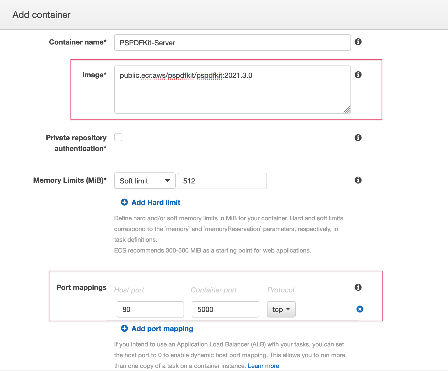Click the Host port column header
Screen dimensions: 448x371
(129, 290)
